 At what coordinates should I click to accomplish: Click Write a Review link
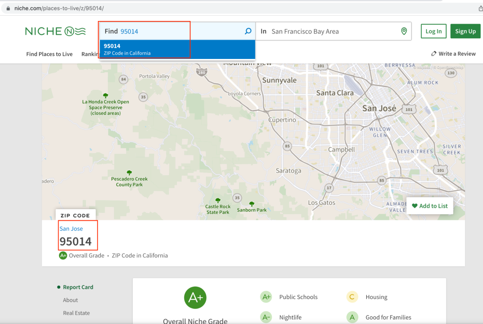(x=457, y=54)
